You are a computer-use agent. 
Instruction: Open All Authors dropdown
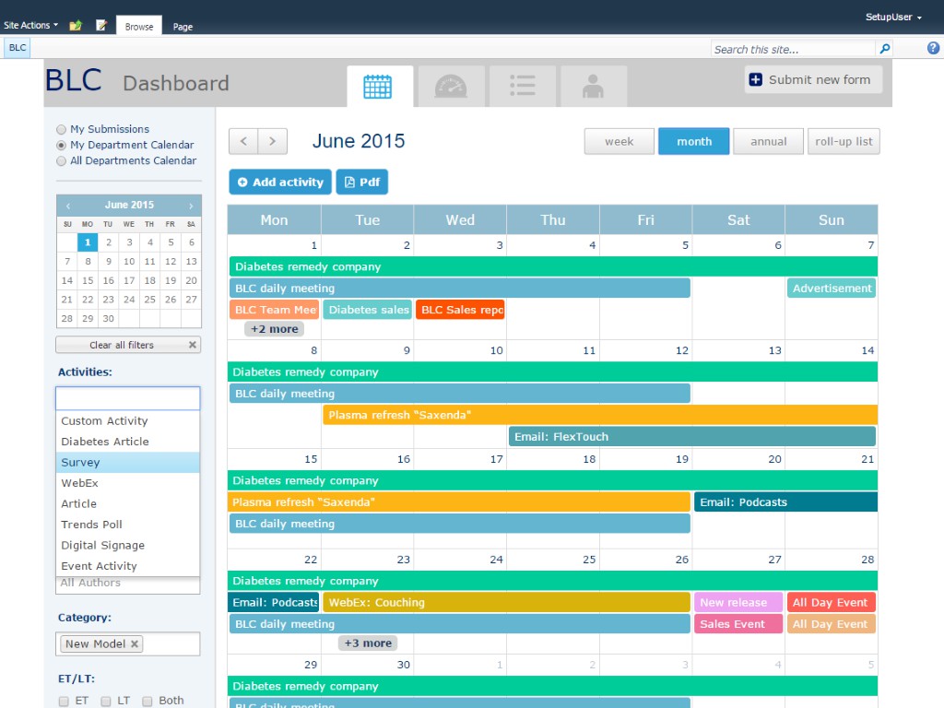[127, 583]
